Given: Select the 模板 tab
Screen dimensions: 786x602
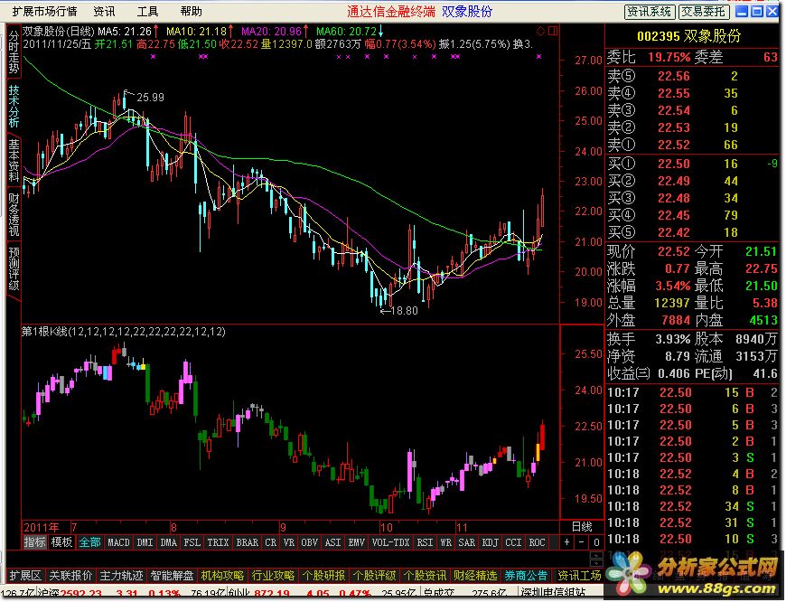Looking at the screenshot, I should [62, 542].
